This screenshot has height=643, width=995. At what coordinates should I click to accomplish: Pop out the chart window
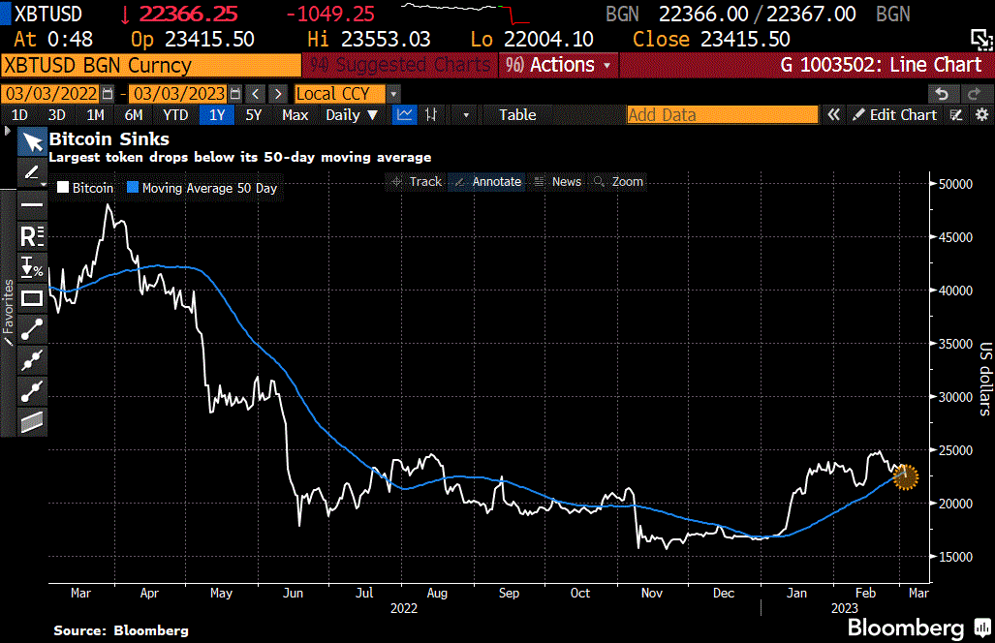coord(981,40)
